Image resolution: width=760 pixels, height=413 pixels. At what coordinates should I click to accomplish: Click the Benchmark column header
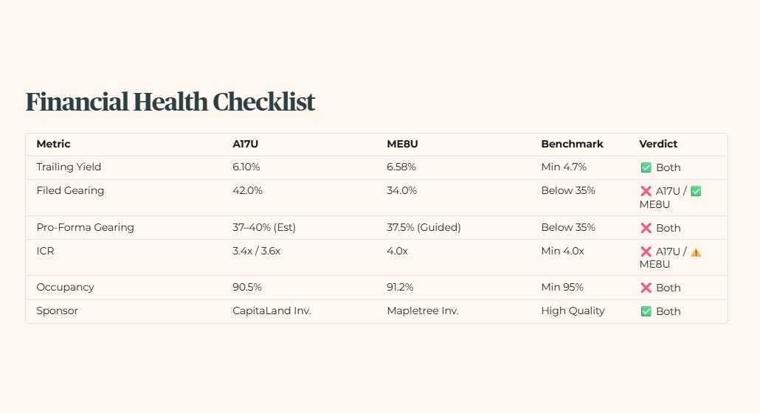[x=572, y=144]
